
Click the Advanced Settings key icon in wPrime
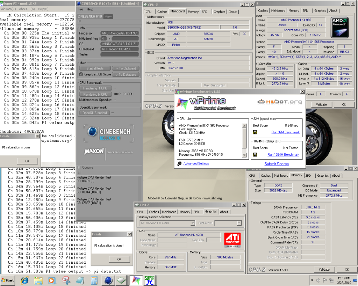(179, 164)
